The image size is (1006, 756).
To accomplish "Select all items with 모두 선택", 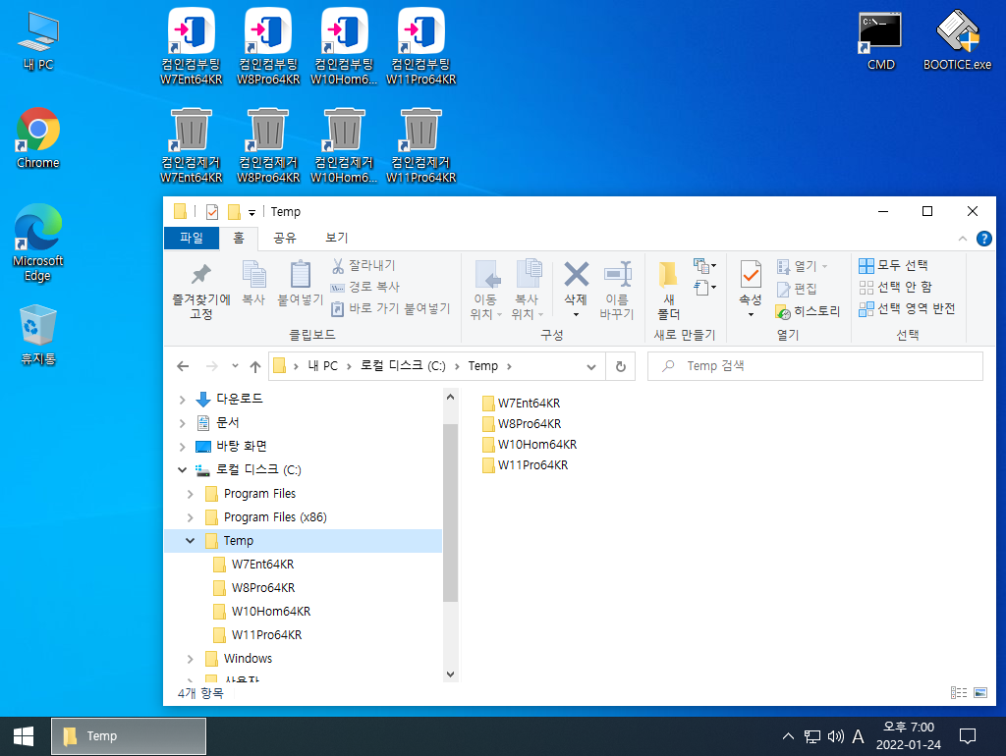I will tap(893, 265).
